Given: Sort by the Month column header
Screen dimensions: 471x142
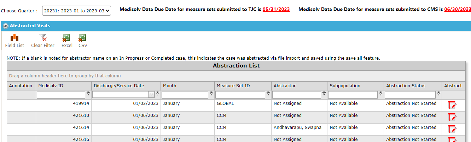Looking at the screenshot, I should click(x=170, y=86).
